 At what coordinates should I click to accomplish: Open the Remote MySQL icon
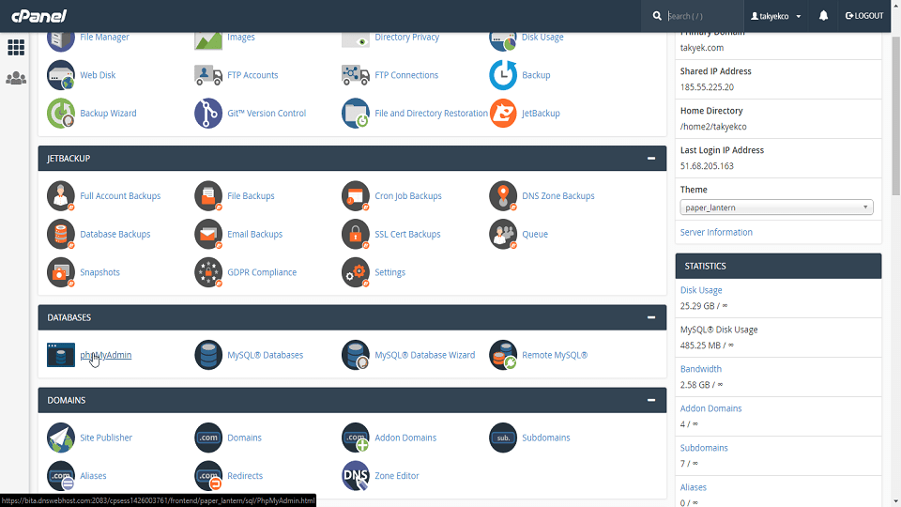(503, 355)
